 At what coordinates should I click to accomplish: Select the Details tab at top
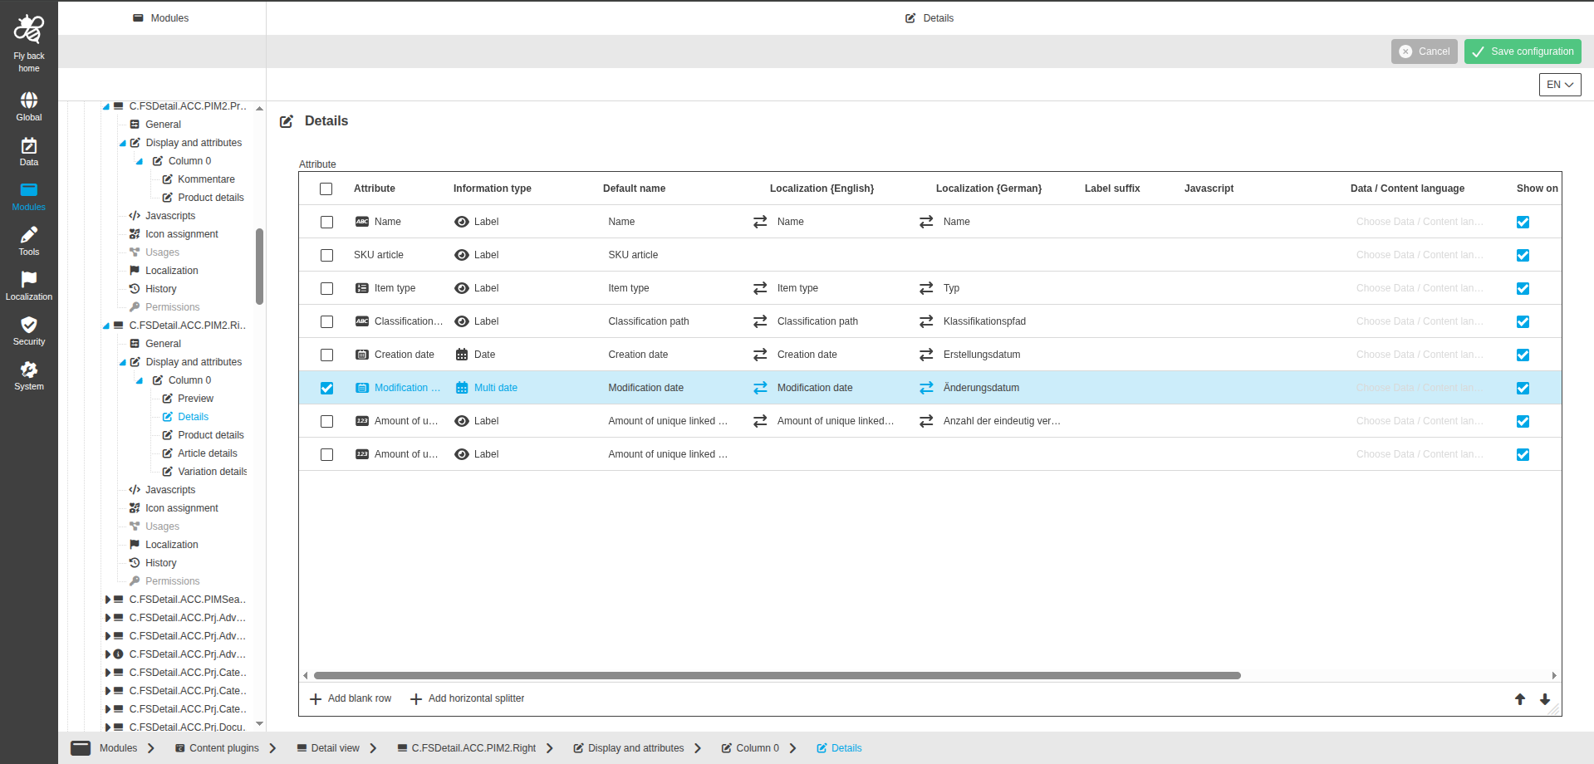(x=929, y=18)
